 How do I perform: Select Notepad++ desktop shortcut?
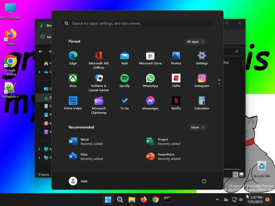tap(10, 90)
